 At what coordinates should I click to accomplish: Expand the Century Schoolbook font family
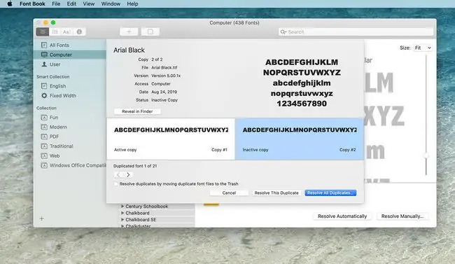[122, 206]
